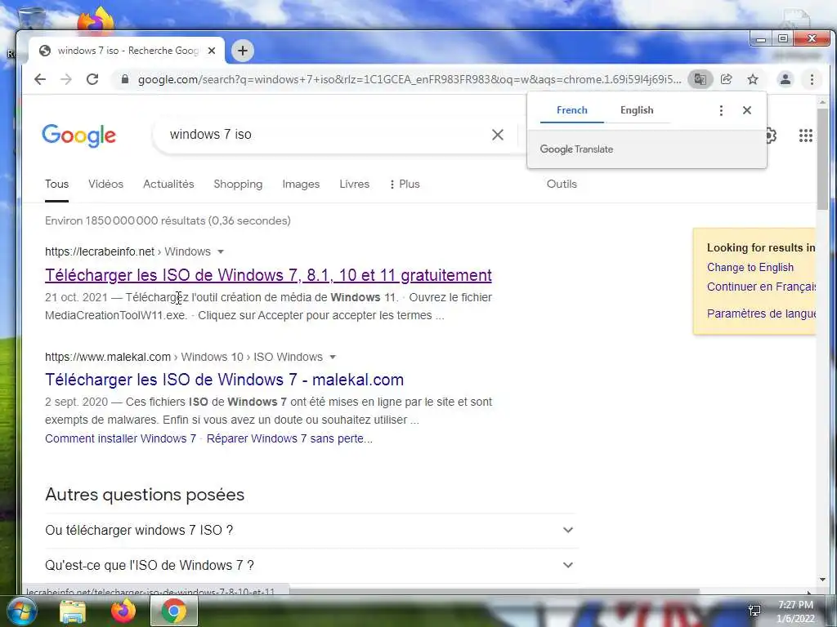Open translate popup options menu
This screenshot has width=837, height=627.
(x=721, y=110)
